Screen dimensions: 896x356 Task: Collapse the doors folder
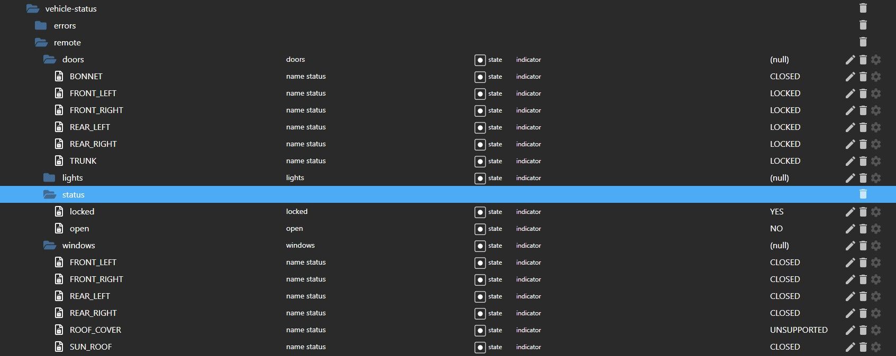coord(50,59)
